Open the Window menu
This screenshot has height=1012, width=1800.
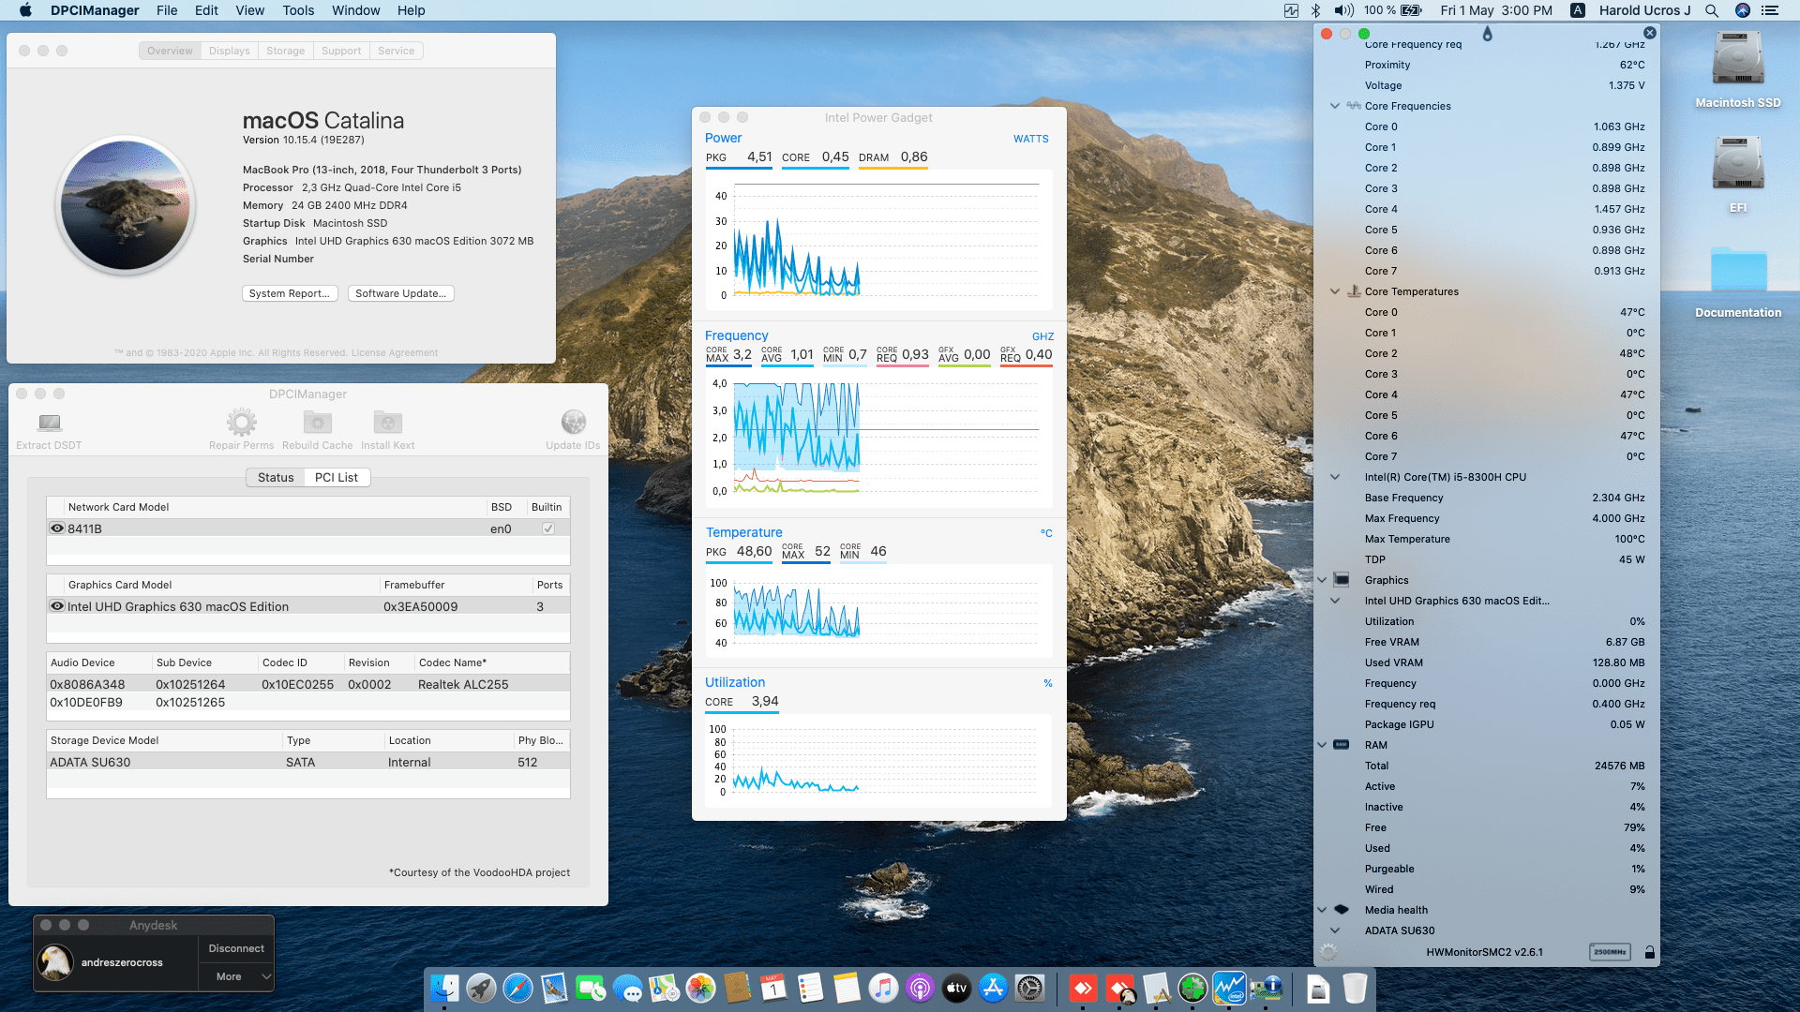[355, 10]
